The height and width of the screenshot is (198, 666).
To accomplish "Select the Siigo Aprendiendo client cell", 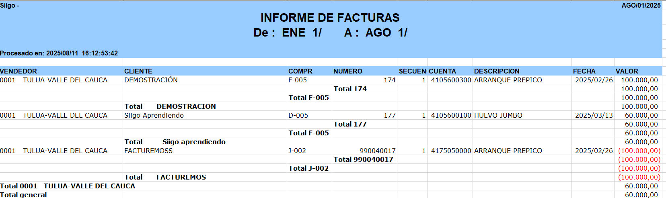I will point(154,115).
